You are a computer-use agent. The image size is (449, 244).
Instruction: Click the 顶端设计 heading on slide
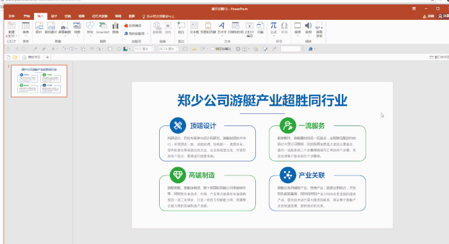(203, 126)
